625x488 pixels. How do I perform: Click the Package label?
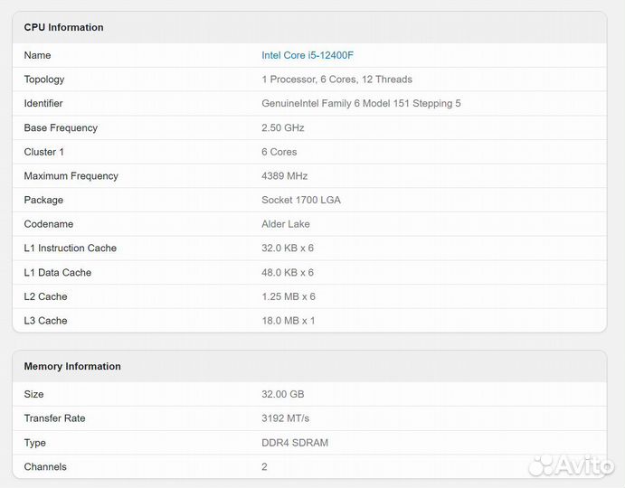point(43,200)
